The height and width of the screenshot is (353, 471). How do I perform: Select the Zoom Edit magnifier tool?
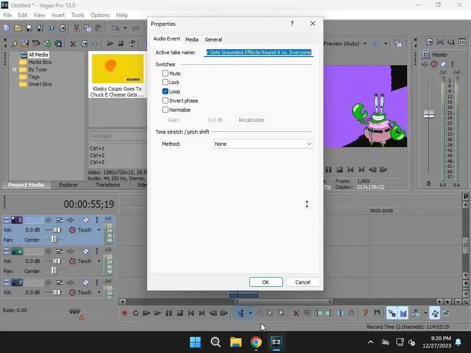point(281,313)
